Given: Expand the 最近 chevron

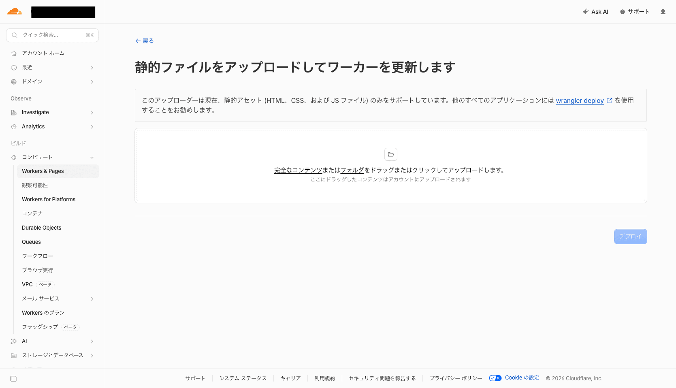Looking at the screenshot, I should [x=92, y=68].
